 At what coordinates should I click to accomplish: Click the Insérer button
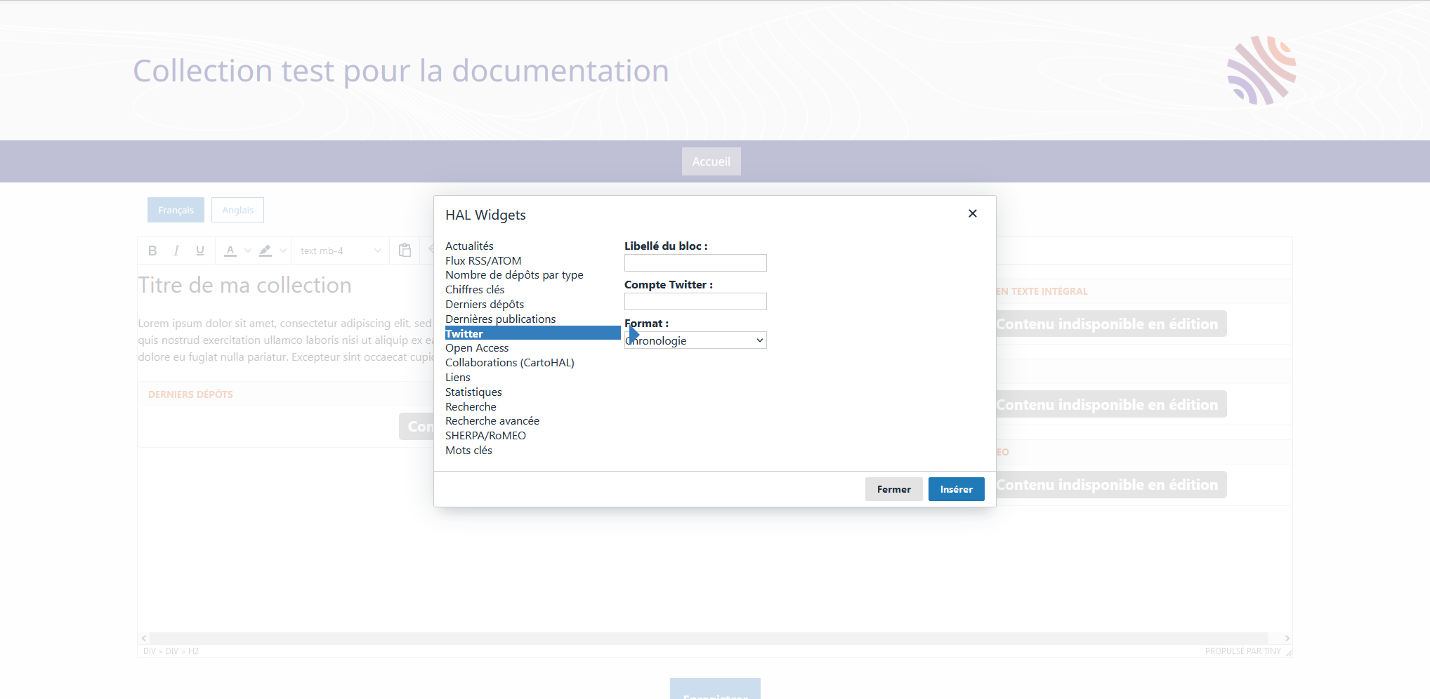(x=957, y=489)
